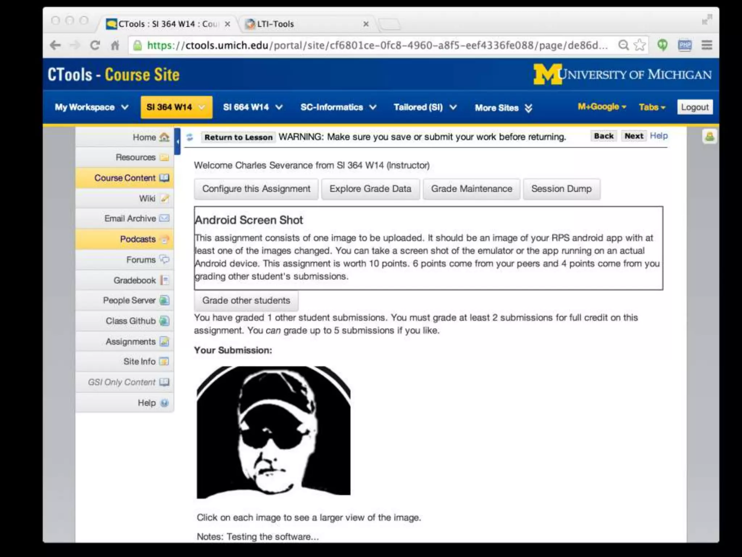Click the browser back arrow
Viewport: 742px width, 557px height.
(55, 45)
